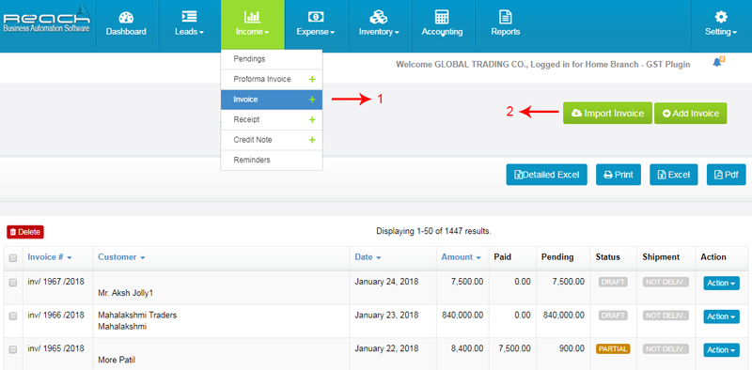Click green plus next to Invoice
The height and width of the screenshot is (370, 752).
point(312,100)
